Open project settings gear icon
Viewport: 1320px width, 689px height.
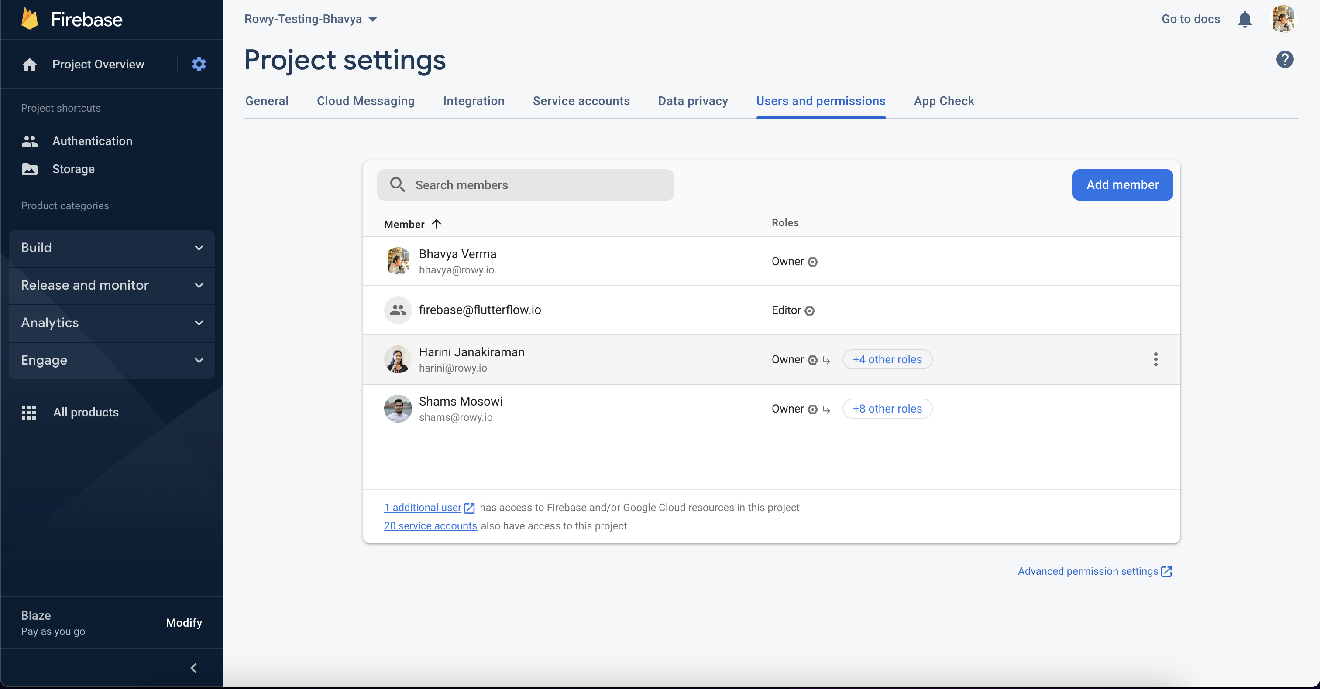tap(199, 64)
